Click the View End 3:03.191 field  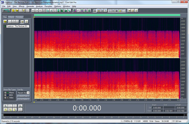[x=169, y=111]
